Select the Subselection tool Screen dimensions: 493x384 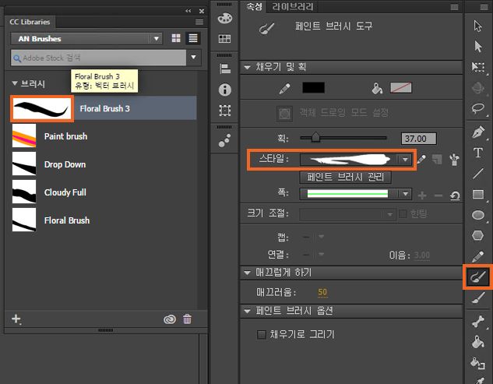[x=478, y=47]
